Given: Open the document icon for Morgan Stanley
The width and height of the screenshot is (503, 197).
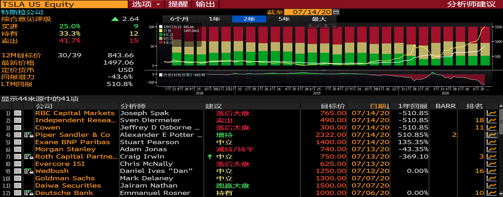Looking at the screenshot, I should point(18,149).
